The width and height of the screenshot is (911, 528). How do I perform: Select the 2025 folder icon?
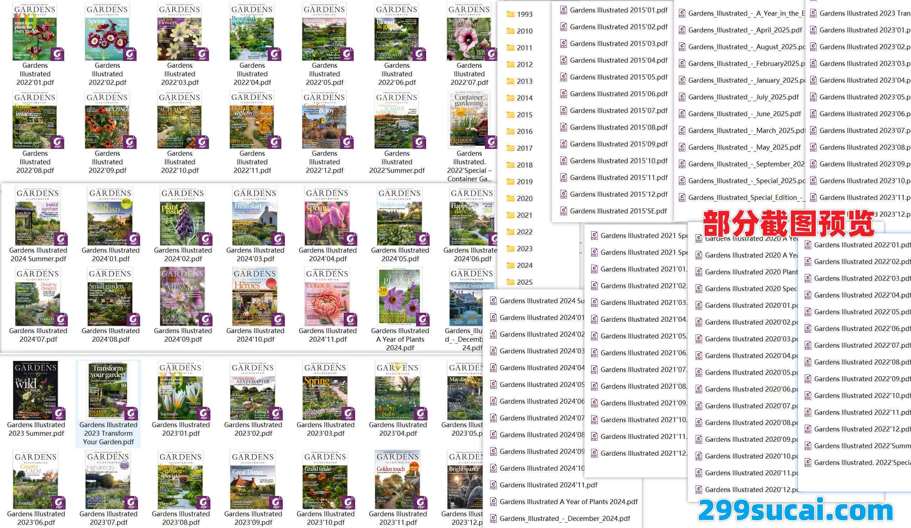[510, 283]
